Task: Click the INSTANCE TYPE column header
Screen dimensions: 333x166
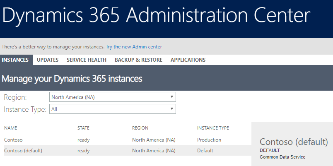Action: pos(213,128)
